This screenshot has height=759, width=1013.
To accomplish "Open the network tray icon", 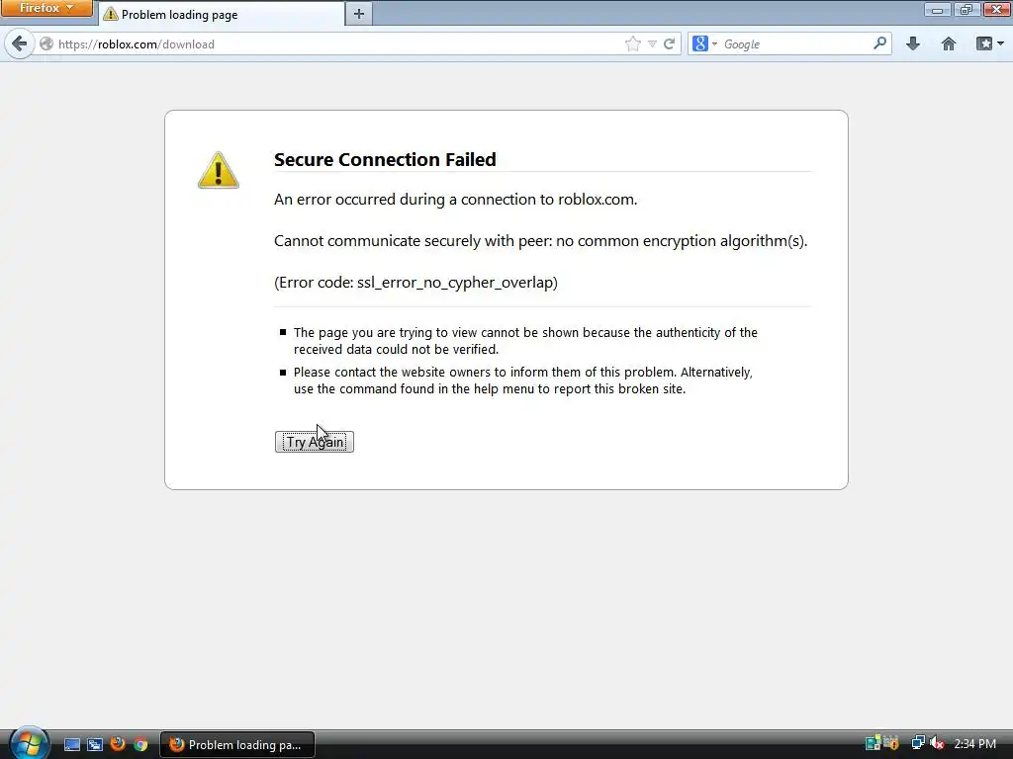I will coord(918,743).
